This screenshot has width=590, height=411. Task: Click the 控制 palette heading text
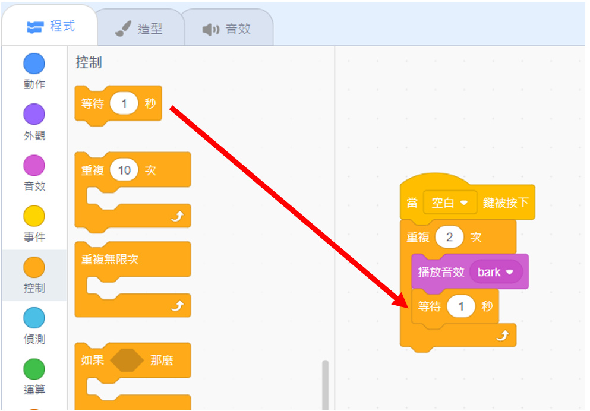89,62
